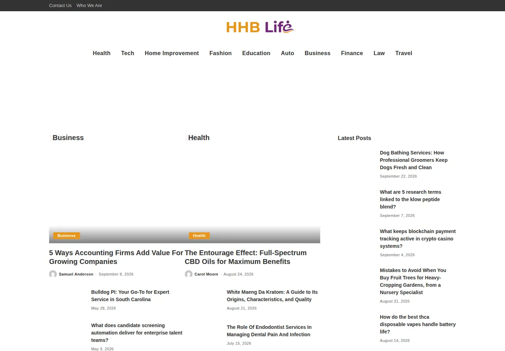Open the Home Improvement category
Image resolution: width=505 pixels, height=351 pixels.
[x=172, y=53]
